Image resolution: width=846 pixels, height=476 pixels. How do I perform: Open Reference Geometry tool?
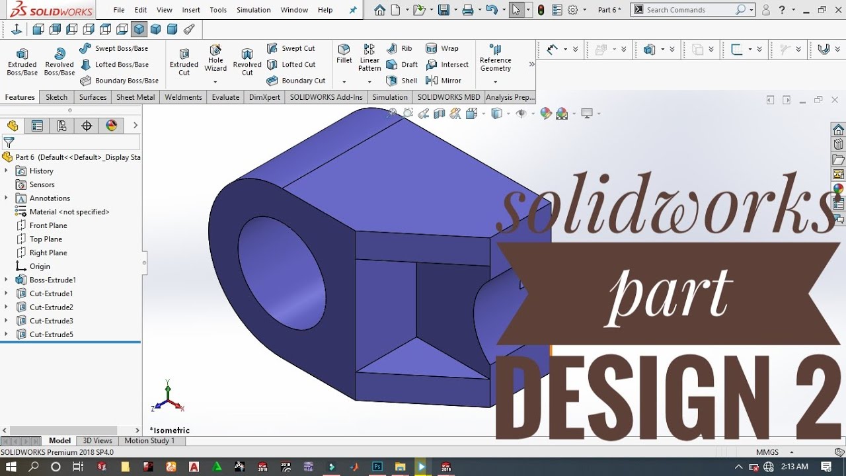point(496,58)
